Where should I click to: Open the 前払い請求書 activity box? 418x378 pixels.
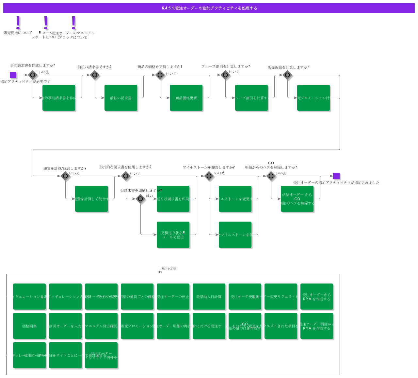pos(121,98)
